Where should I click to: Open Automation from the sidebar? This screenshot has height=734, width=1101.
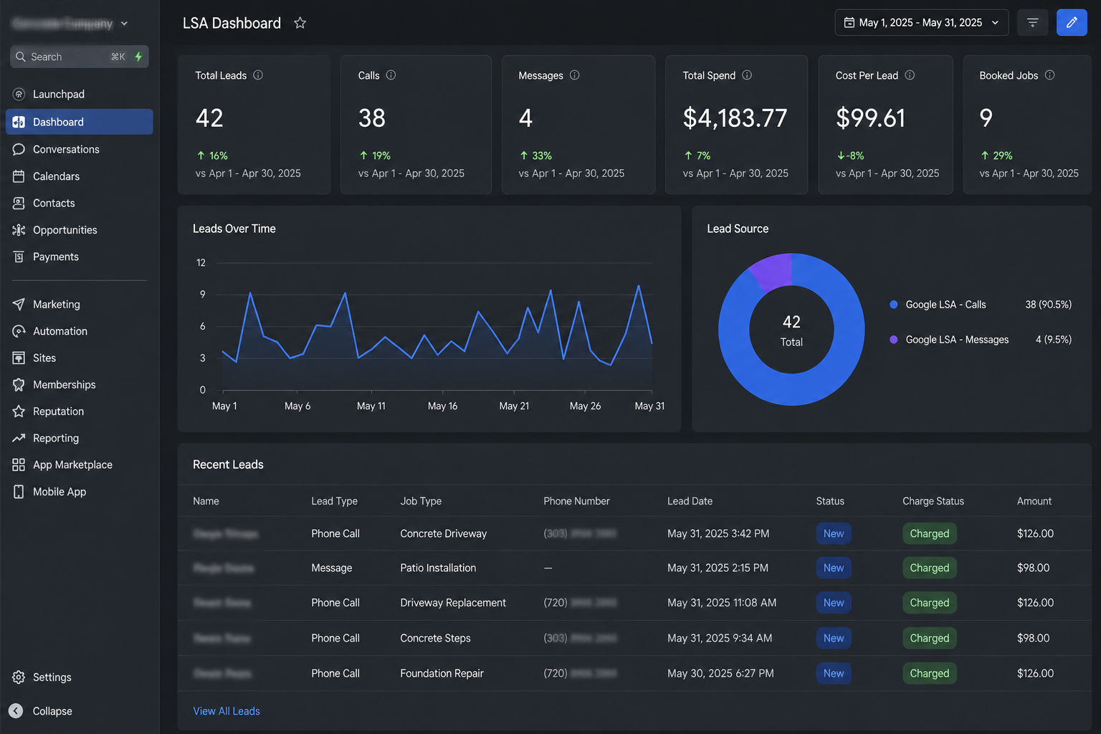pyautogui.click(x=80, y=331)
